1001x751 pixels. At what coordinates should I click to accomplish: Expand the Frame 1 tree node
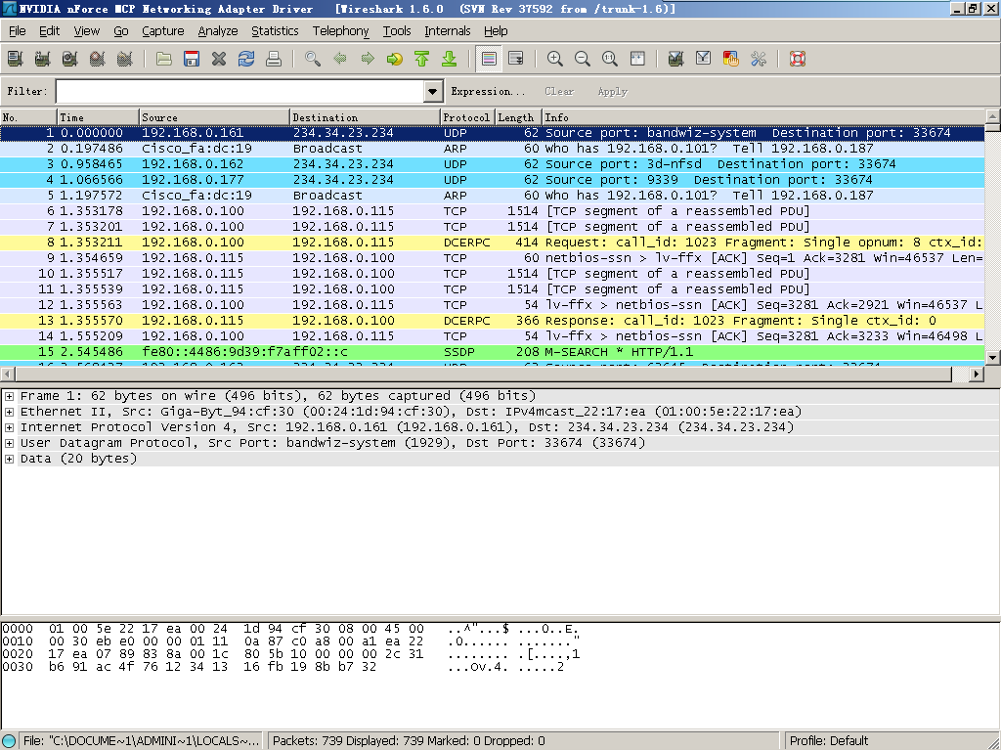tap(9, 396)
